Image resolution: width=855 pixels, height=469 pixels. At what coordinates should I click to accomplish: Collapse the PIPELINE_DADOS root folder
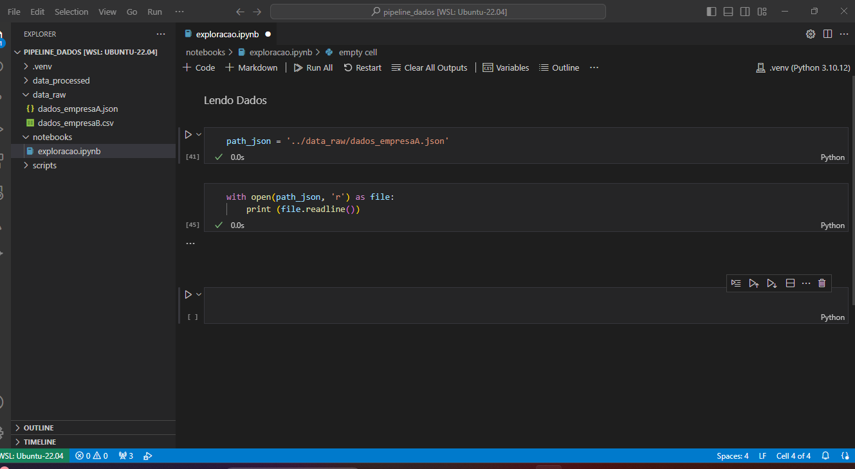[x=93, y=52]
